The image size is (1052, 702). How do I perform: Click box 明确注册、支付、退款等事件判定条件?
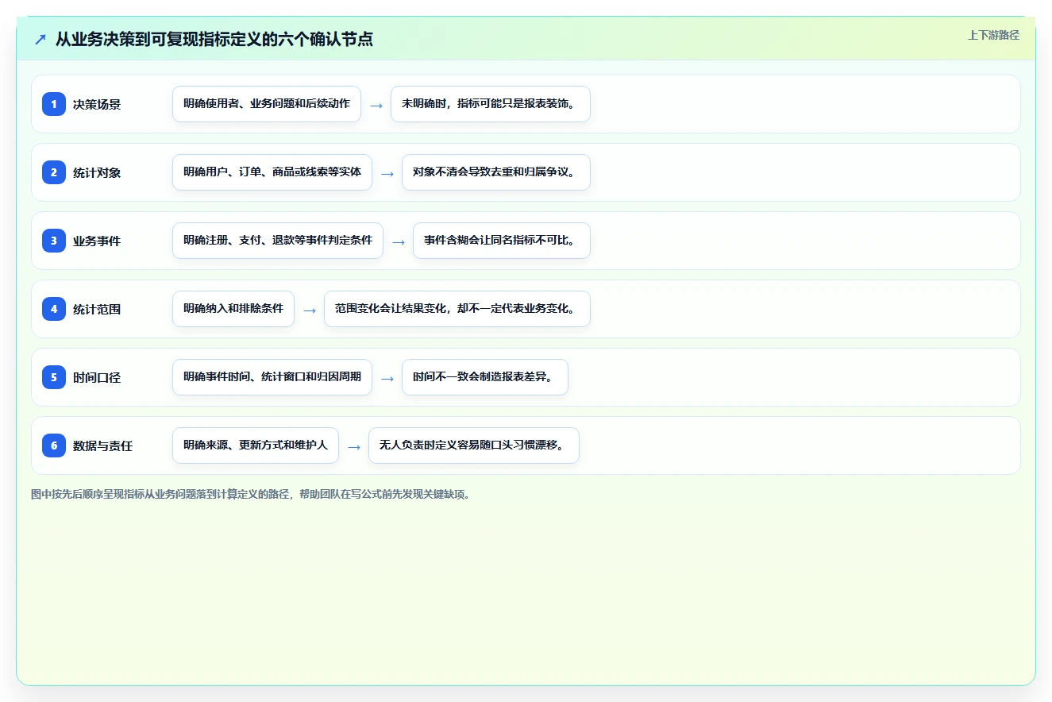[278, 241]
